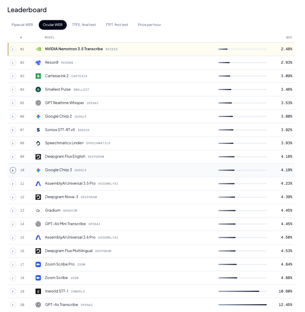Screen dimensions: 305x312
Task: Click the OpenAI logo beside GPT-4o Transcribe
Action: click(38, 305)
